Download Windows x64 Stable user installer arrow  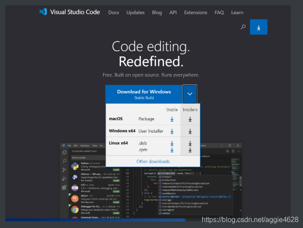click(x=172, y=131)
